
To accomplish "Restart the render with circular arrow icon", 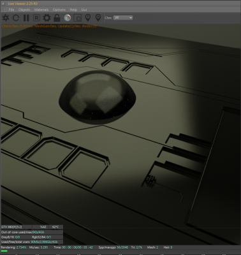I will tap(16, 18).
